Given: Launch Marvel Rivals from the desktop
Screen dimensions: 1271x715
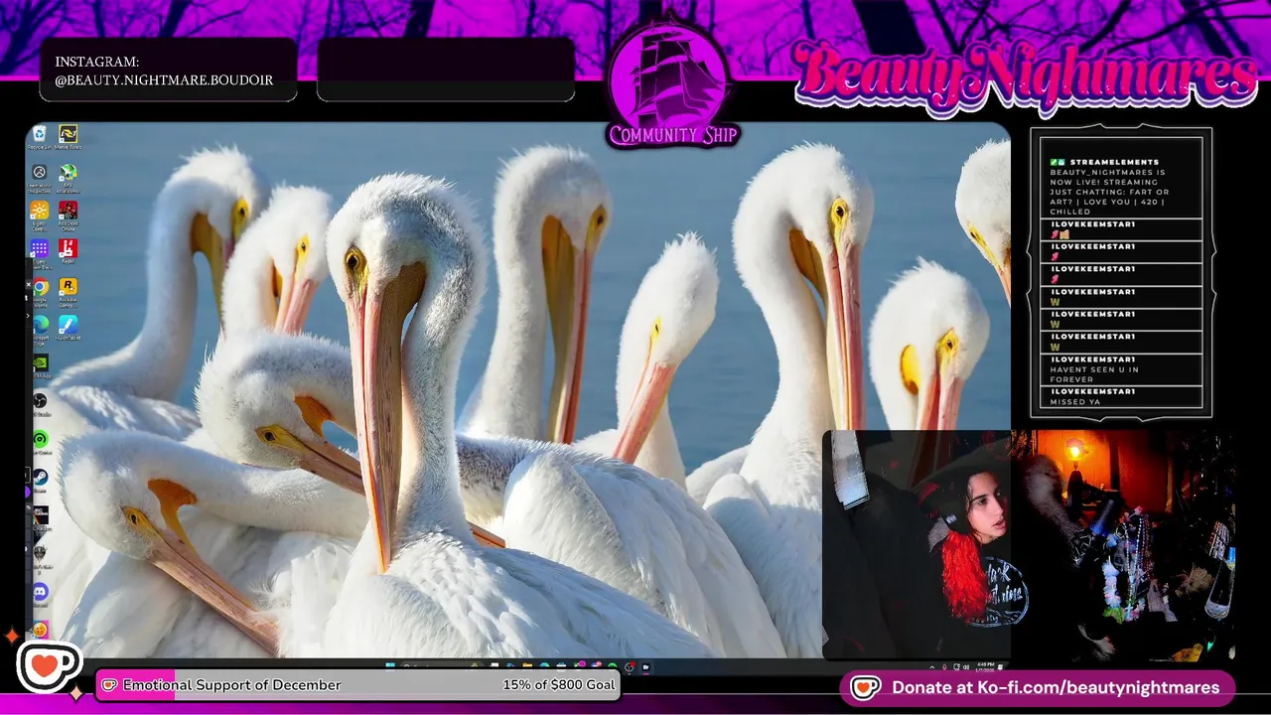Looking at the screenshot, I should [69, 136].
